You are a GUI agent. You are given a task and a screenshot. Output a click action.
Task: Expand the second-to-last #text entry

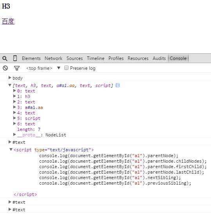(10, 202)
